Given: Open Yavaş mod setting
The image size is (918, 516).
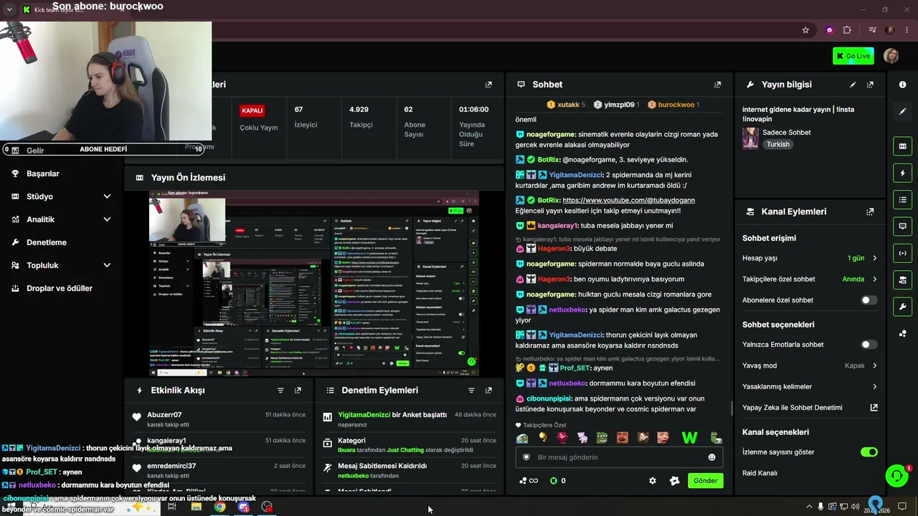Looking at the screenshot, I should click(810, 365).
